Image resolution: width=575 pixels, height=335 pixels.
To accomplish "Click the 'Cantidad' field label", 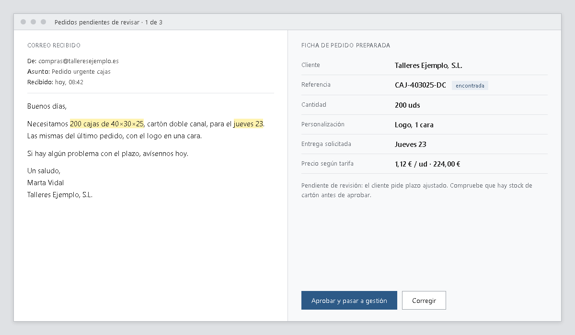I will pos(314,104).
